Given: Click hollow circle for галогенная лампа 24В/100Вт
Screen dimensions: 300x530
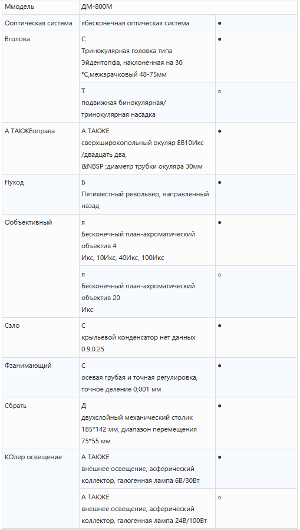Looking at the screenshot, I should pos(220,498).
